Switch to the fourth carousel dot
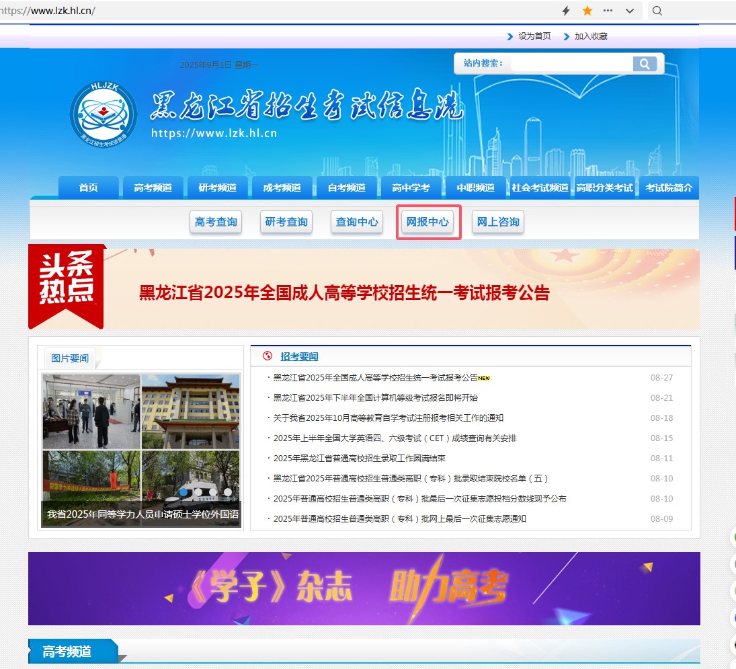 pyautogui.click(x=228, y=492)
